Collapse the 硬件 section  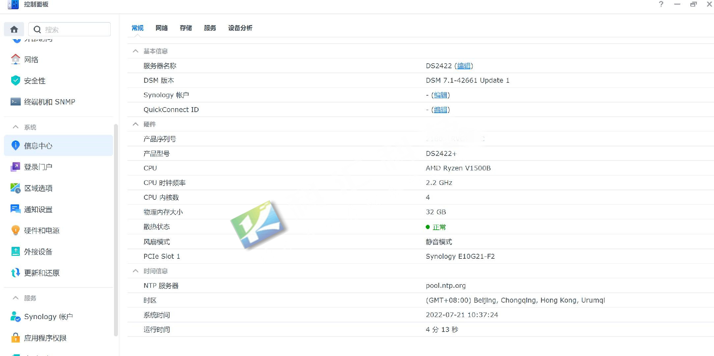135,124
